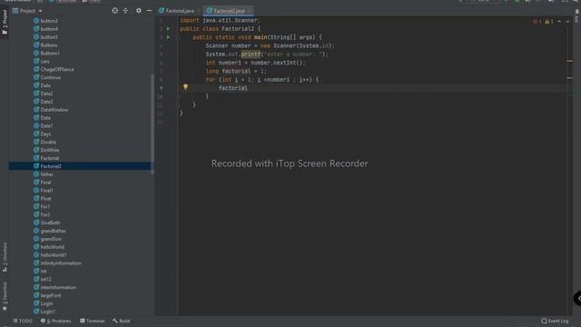The height and width of the screenshot is (327, 581).
Task: Click the lower stripe mark in the editor scrollbar
Action: 570,78
